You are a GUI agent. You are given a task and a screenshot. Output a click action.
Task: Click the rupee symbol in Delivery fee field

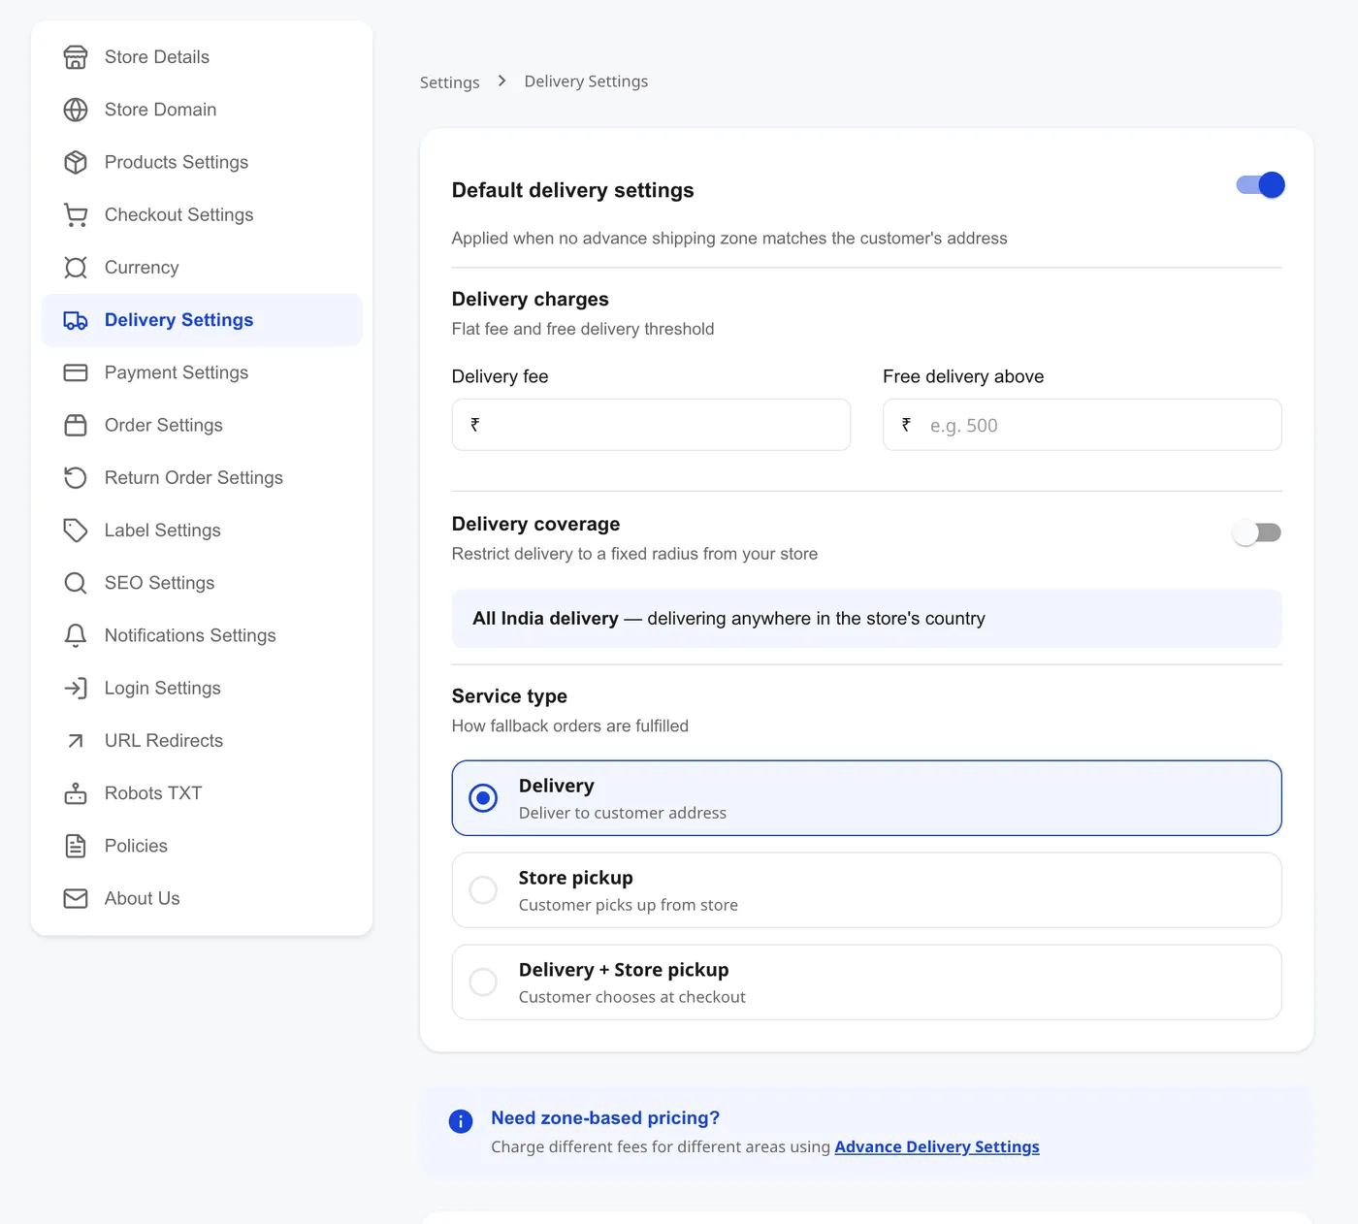(475, 425)
